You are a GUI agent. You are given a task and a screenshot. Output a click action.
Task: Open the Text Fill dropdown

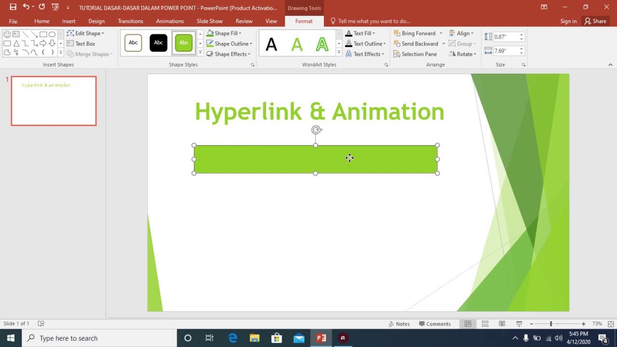360,33
